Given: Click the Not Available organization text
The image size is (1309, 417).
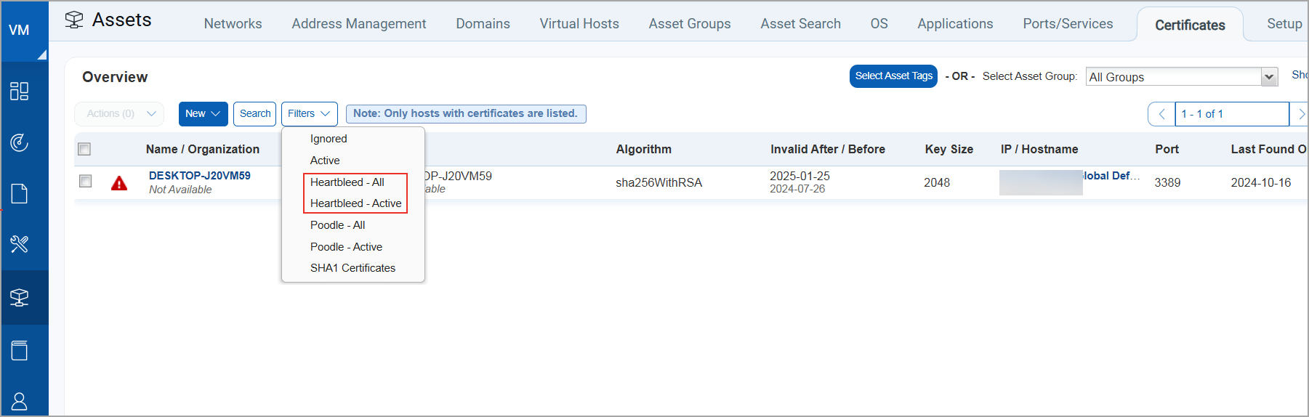Looking at the screenshot, I should tap(180, 190).
